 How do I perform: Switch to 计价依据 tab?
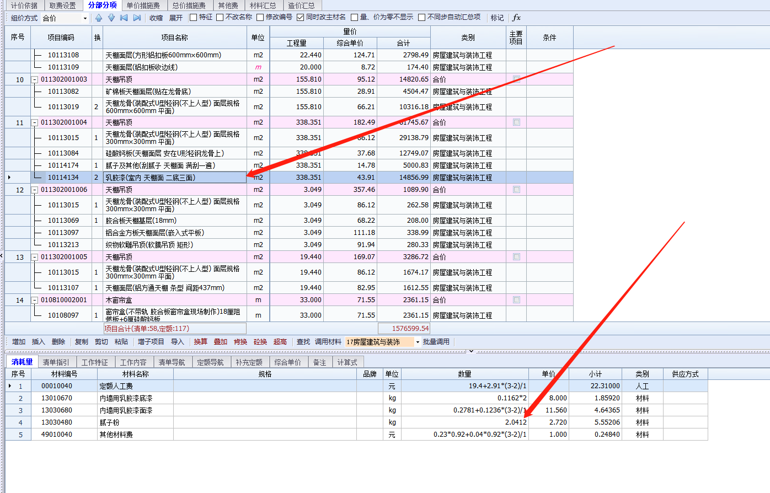(x=24, y=6)
